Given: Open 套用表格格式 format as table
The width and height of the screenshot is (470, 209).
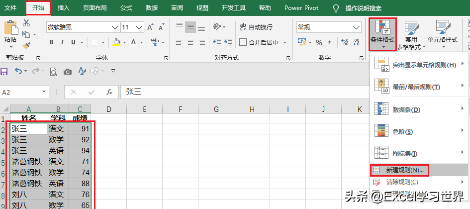Looking at the screenshot, I should coord(411,34).
